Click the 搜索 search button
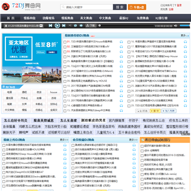 point(120,7)
